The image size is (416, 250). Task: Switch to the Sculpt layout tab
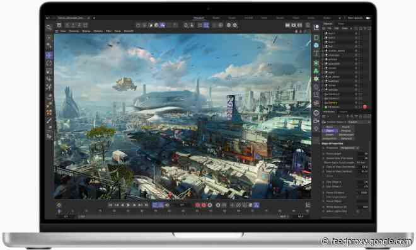click(232, 18)
